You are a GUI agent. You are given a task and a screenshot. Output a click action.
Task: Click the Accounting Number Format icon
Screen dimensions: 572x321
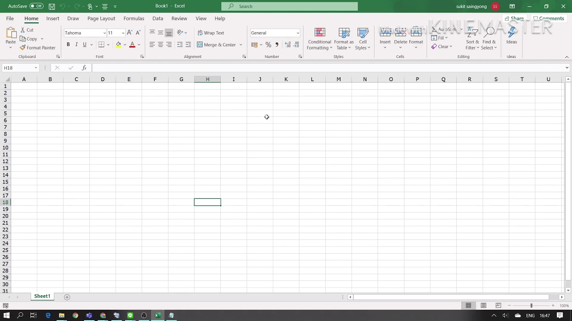pyautogui.click(x=254, y=45)
